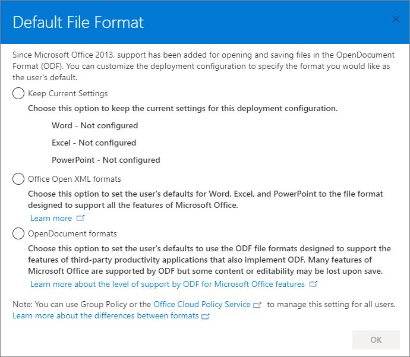Close the Default File Format dialog
The image size is (410, 357).
pos(396,19)
